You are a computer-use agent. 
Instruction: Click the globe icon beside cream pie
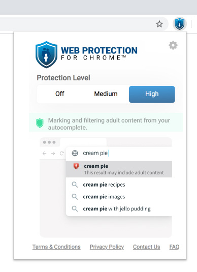coord(75,153)
